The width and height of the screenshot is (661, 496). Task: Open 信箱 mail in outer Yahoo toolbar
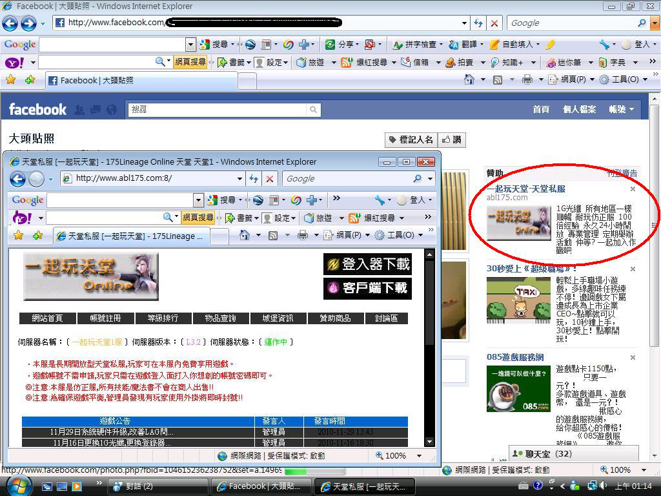coord(415,63)
